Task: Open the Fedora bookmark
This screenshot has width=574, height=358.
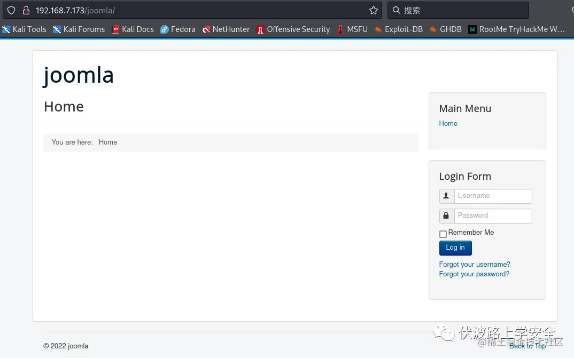Action: (178, 29)
